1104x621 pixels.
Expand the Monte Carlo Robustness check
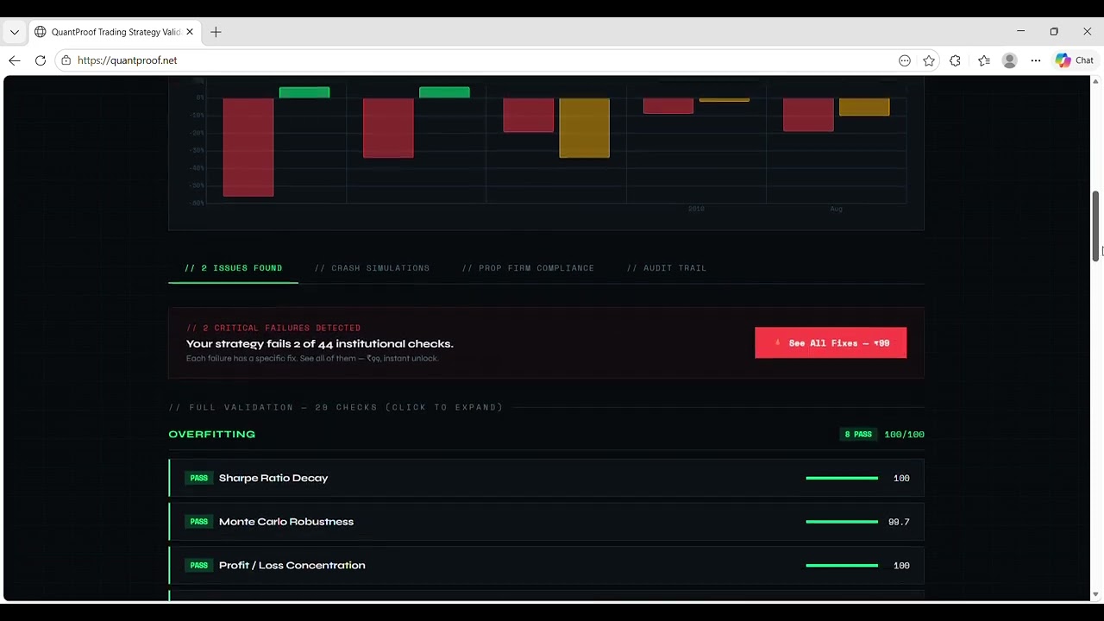(x=546, y=522)
